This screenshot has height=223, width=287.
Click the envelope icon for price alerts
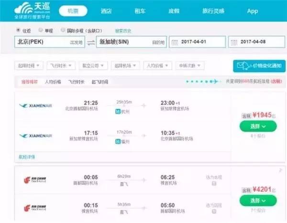[x=244, y=66]
